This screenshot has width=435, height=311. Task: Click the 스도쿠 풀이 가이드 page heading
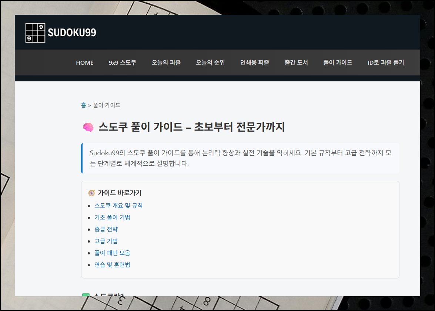(x=192, y=127)
